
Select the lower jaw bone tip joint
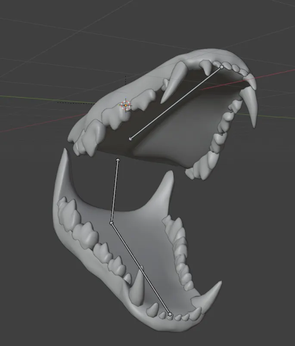[x=170, y=314]
